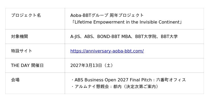Click the BBT大学 text at row end
The height and width of the screenshot is (102, 214).
169,36
